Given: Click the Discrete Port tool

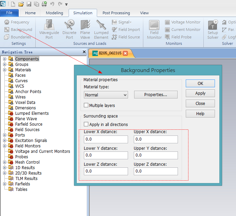Looking at the screenshot, I should (x=69, y=30).
